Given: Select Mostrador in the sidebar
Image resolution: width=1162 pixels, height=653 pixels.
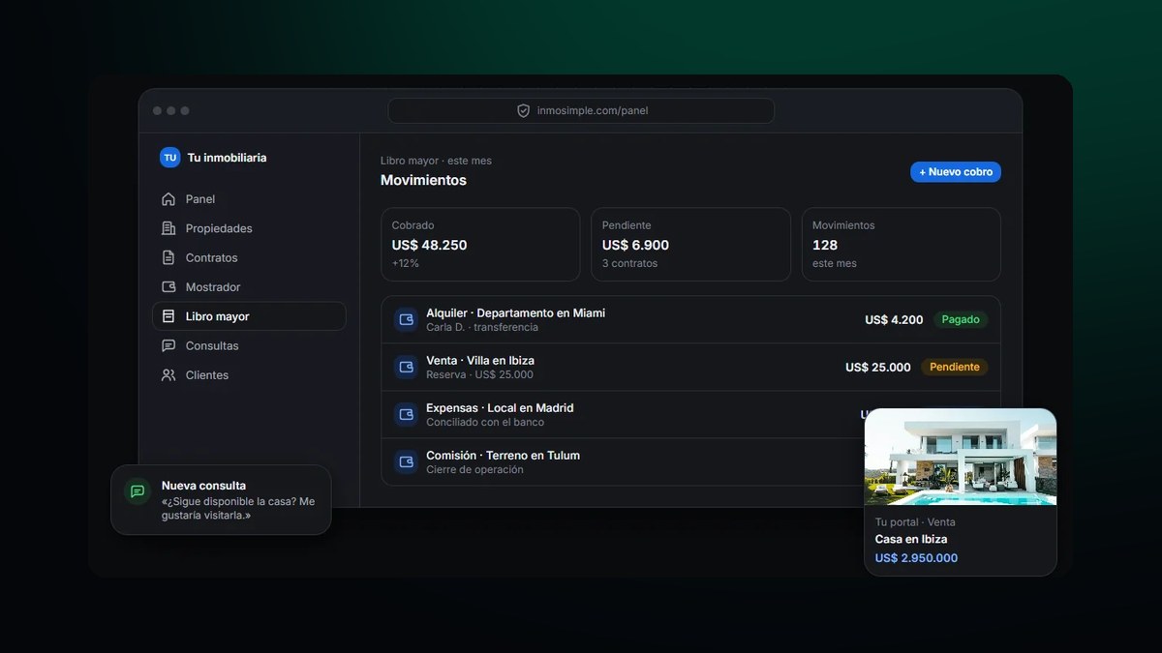Looking at the screenshot, I should [x=249, y=287].
